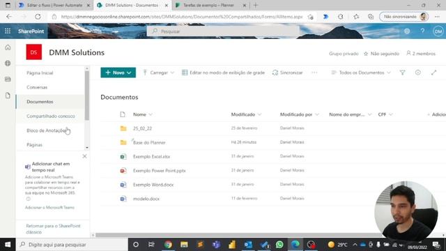The width and height of the screenshot is (446, 251).
Task: Open Outlook in the taskbar
Action: pos(248,245)
